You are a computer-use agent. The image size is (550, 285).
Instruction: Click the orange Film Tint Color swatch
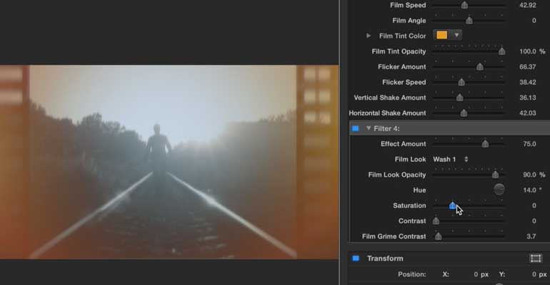(442, 35)
